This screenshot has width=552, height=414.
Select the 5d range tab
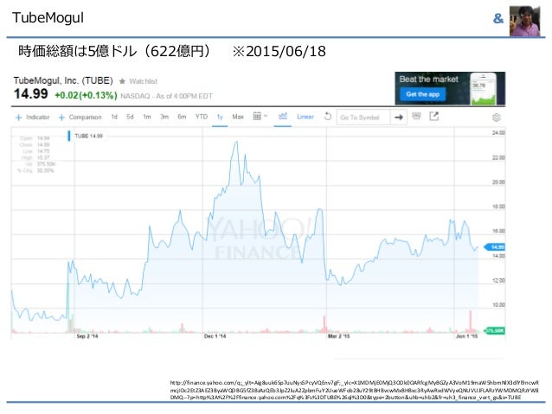click(130, 117)
